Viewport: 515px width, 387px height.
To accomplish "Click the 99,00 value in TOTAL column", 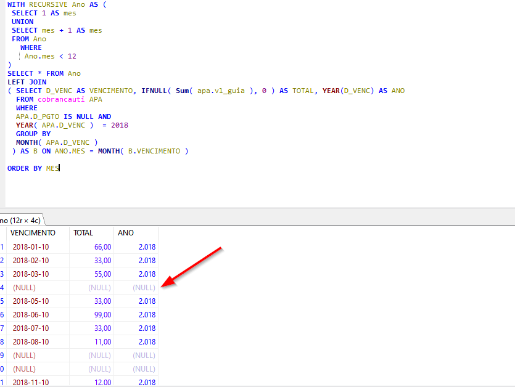I will point(102,315).
